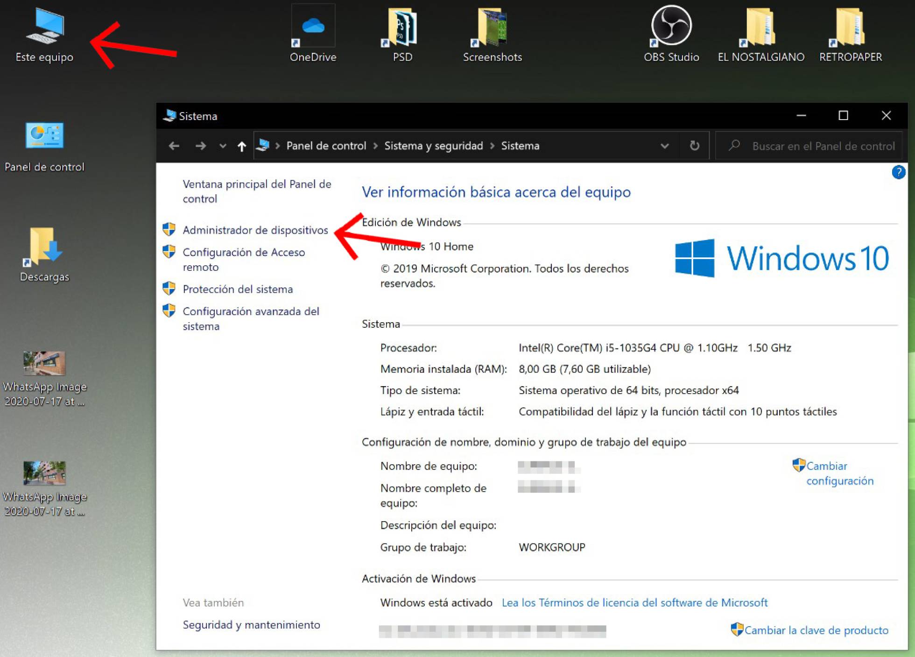The width and height of the screenshot is (915, 657).
Task: Click Cambiar la clave de producto
Action: tap(816, 630)
